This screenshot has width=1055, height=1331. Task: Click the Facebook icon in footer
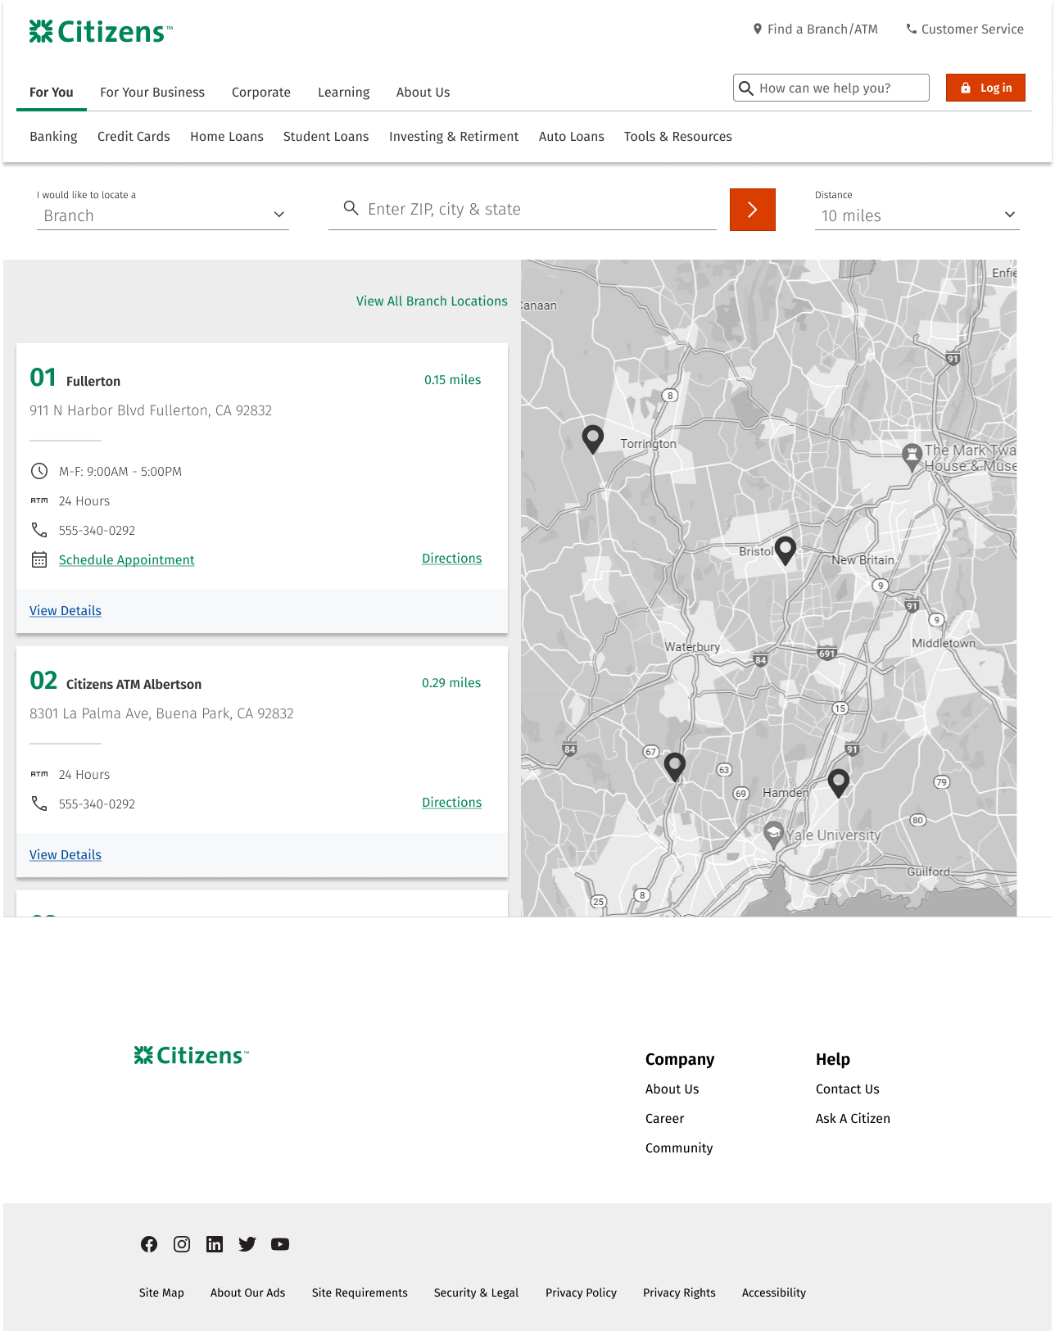149,1244
